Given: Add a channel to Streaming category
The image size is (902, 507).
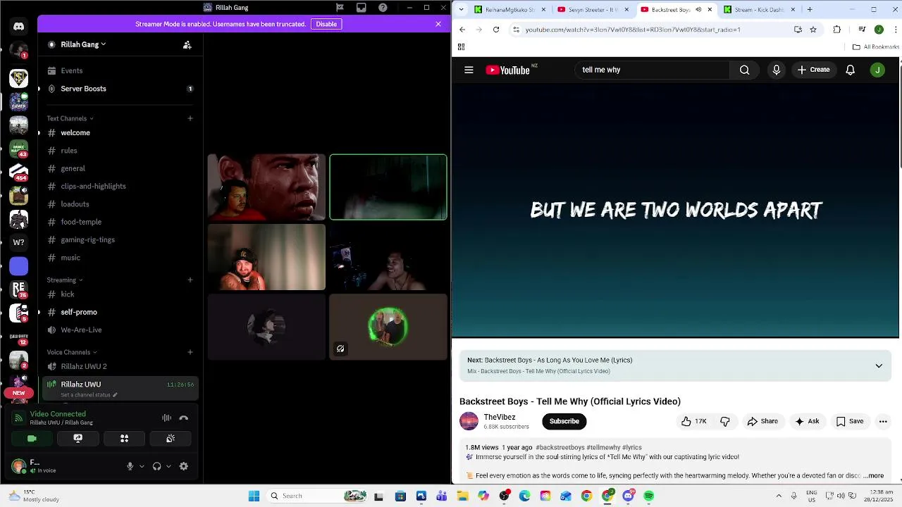Looking at the screenshot, I should point(190,280).
